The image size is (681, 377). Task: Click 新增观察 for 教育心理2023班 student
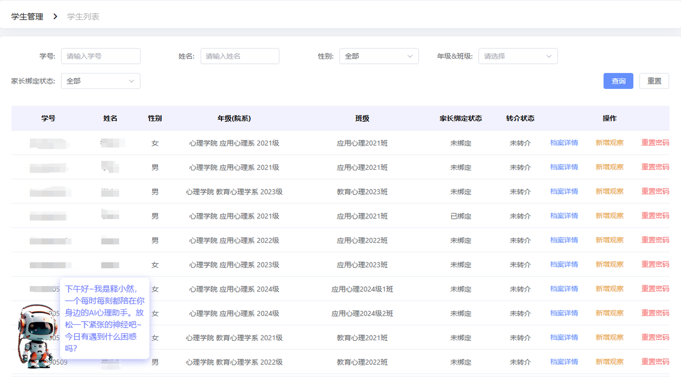tap(610, 191)
